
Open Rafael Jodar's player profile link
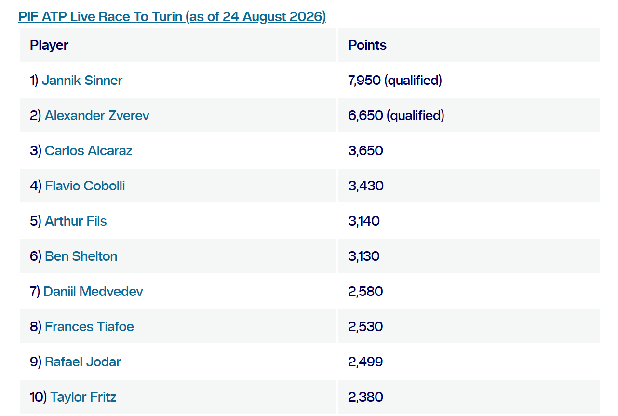pyautogui.click(x=83, y=362)
